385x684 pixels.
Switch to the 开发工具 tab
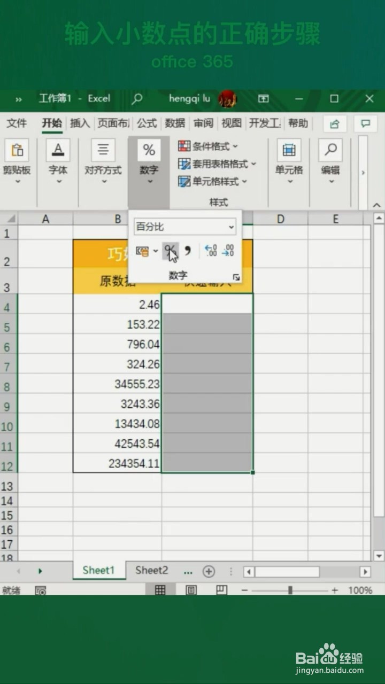point(265,123)
